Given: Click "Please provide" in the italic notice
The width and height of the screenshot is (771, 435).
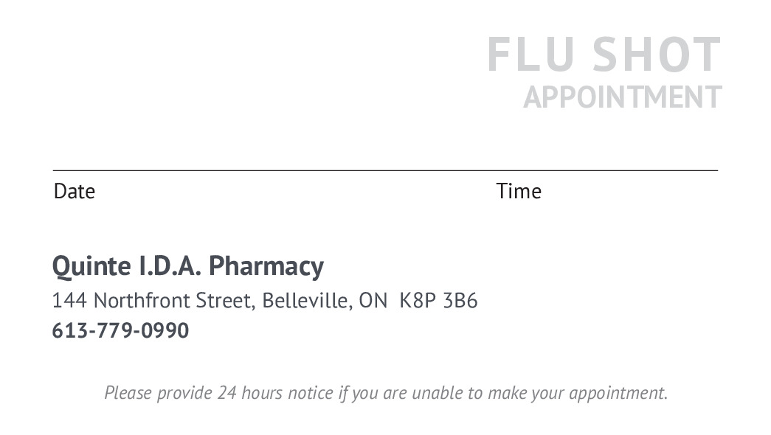Looking at the screenshot, I should (158, 393).
